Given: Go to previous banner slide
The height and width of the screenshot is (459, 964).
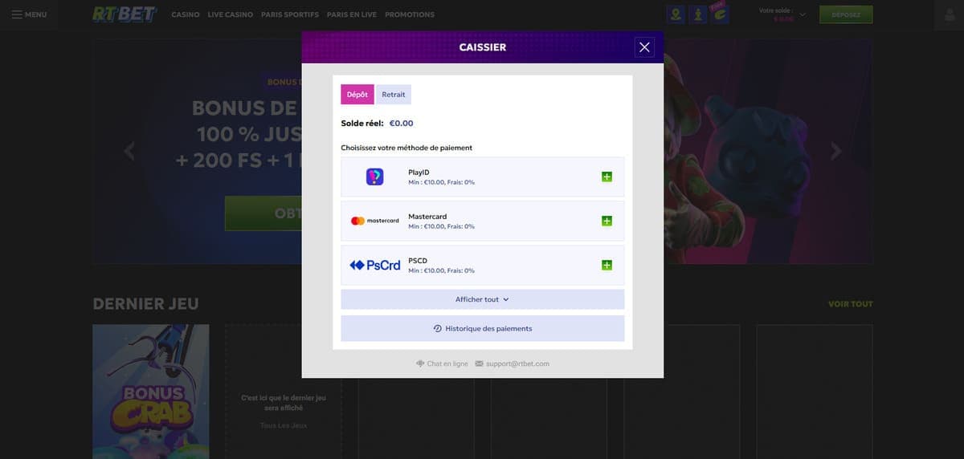Looking at the screenshot, I should (129, 150).
